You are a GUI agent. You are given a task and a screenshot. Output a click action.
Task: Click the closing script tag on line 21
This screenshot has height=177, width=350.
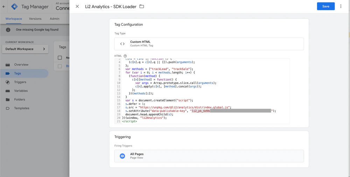(129, 121)
